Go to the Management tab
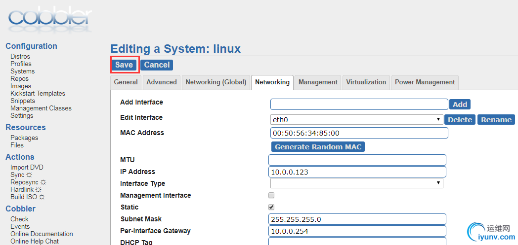 [x=318, y=82]
